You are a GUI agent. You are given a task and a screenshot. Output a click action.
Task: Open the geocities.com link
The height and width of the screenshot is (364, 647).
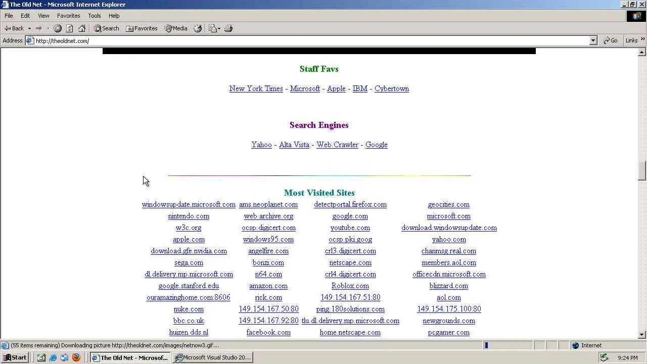tap(449, 204)
